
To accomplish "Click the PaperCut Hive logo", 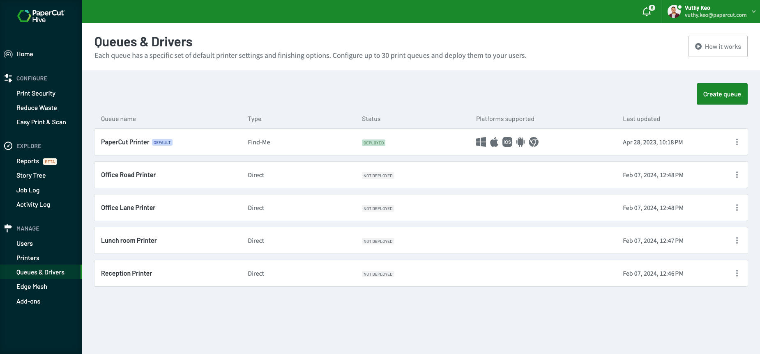I will [41, 16].
